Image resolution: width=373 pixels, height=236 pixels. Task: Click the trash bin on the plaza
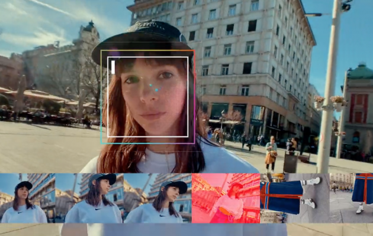tap(290, 162)
